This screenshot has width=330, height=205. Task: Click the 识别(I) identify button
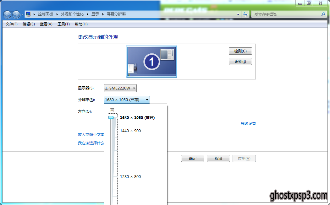pos(240,62)
